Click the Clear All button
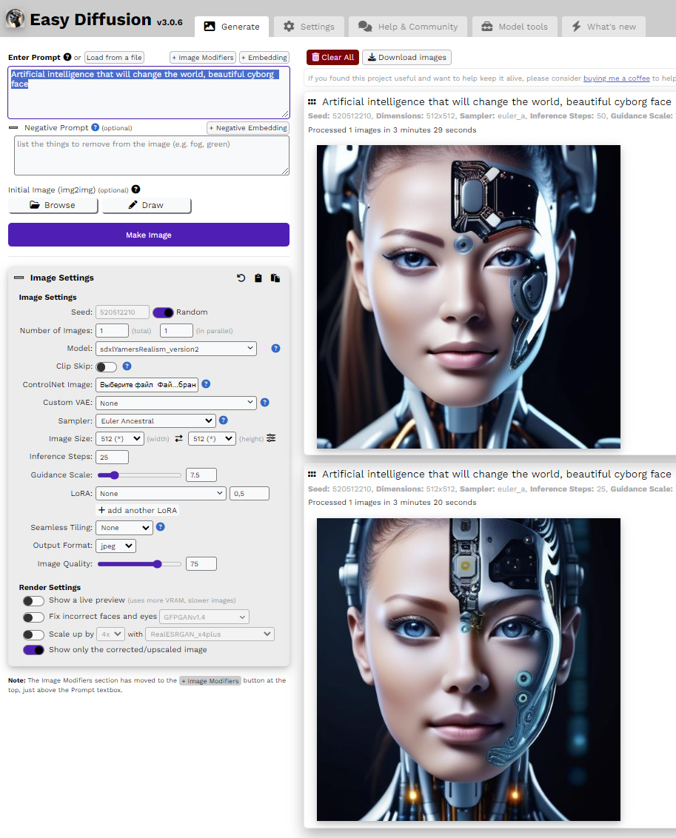676x838 pixels. 332,57
